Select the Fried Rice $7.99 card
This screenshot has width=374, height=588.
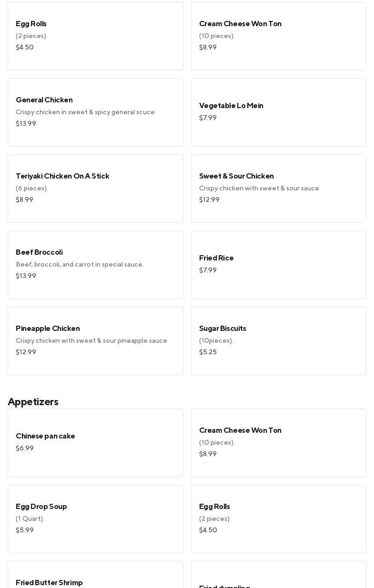click(278, 265)
